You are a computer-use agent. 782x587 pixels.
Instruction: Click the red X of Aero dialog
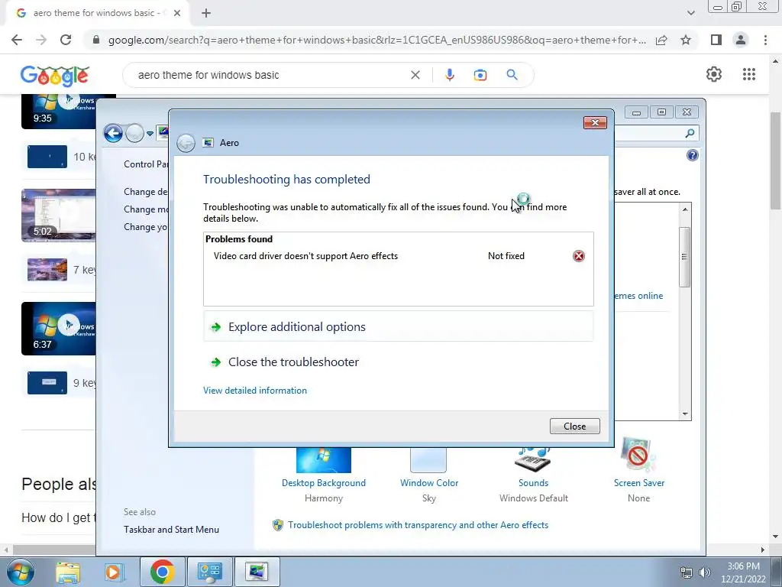tap(595, 123)
